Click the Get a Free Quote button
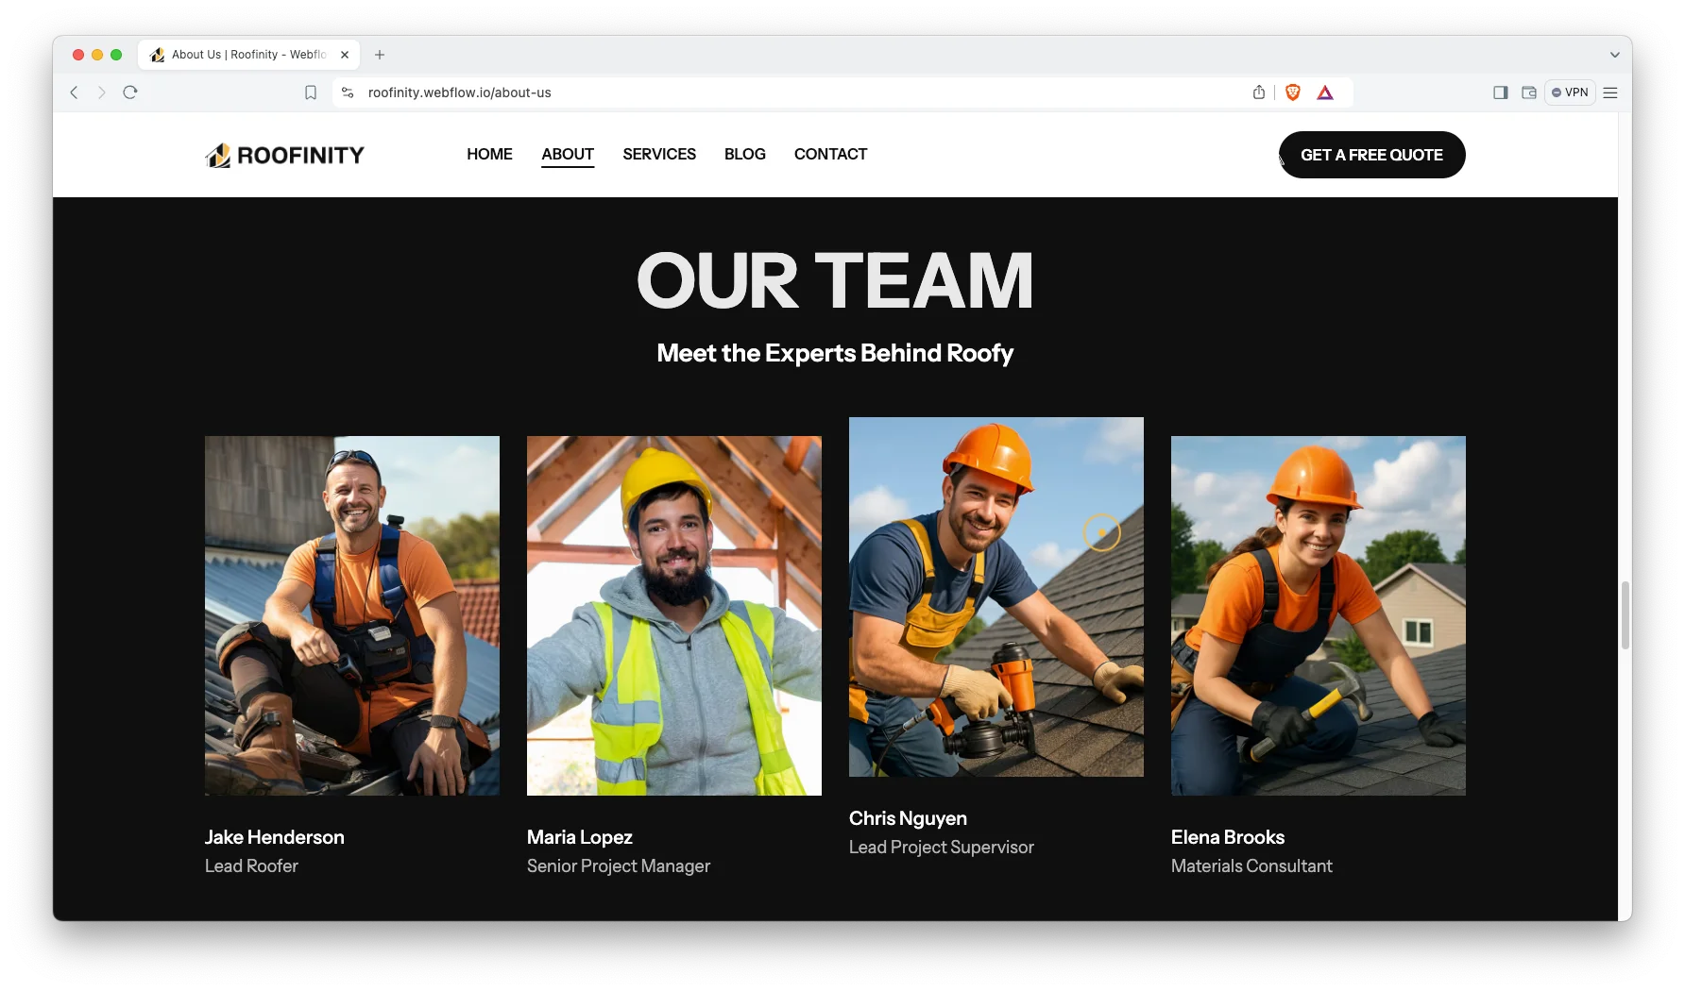This screenshot has height=991, width=1685. tap(1371, 155)
